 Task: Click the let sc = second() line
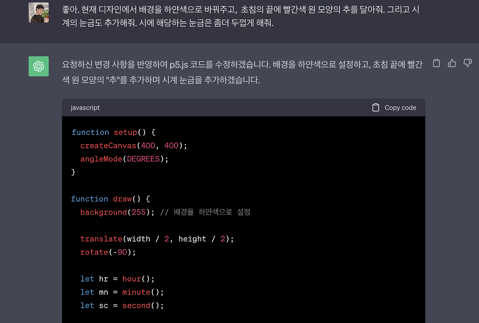click(x=122, y=305)
